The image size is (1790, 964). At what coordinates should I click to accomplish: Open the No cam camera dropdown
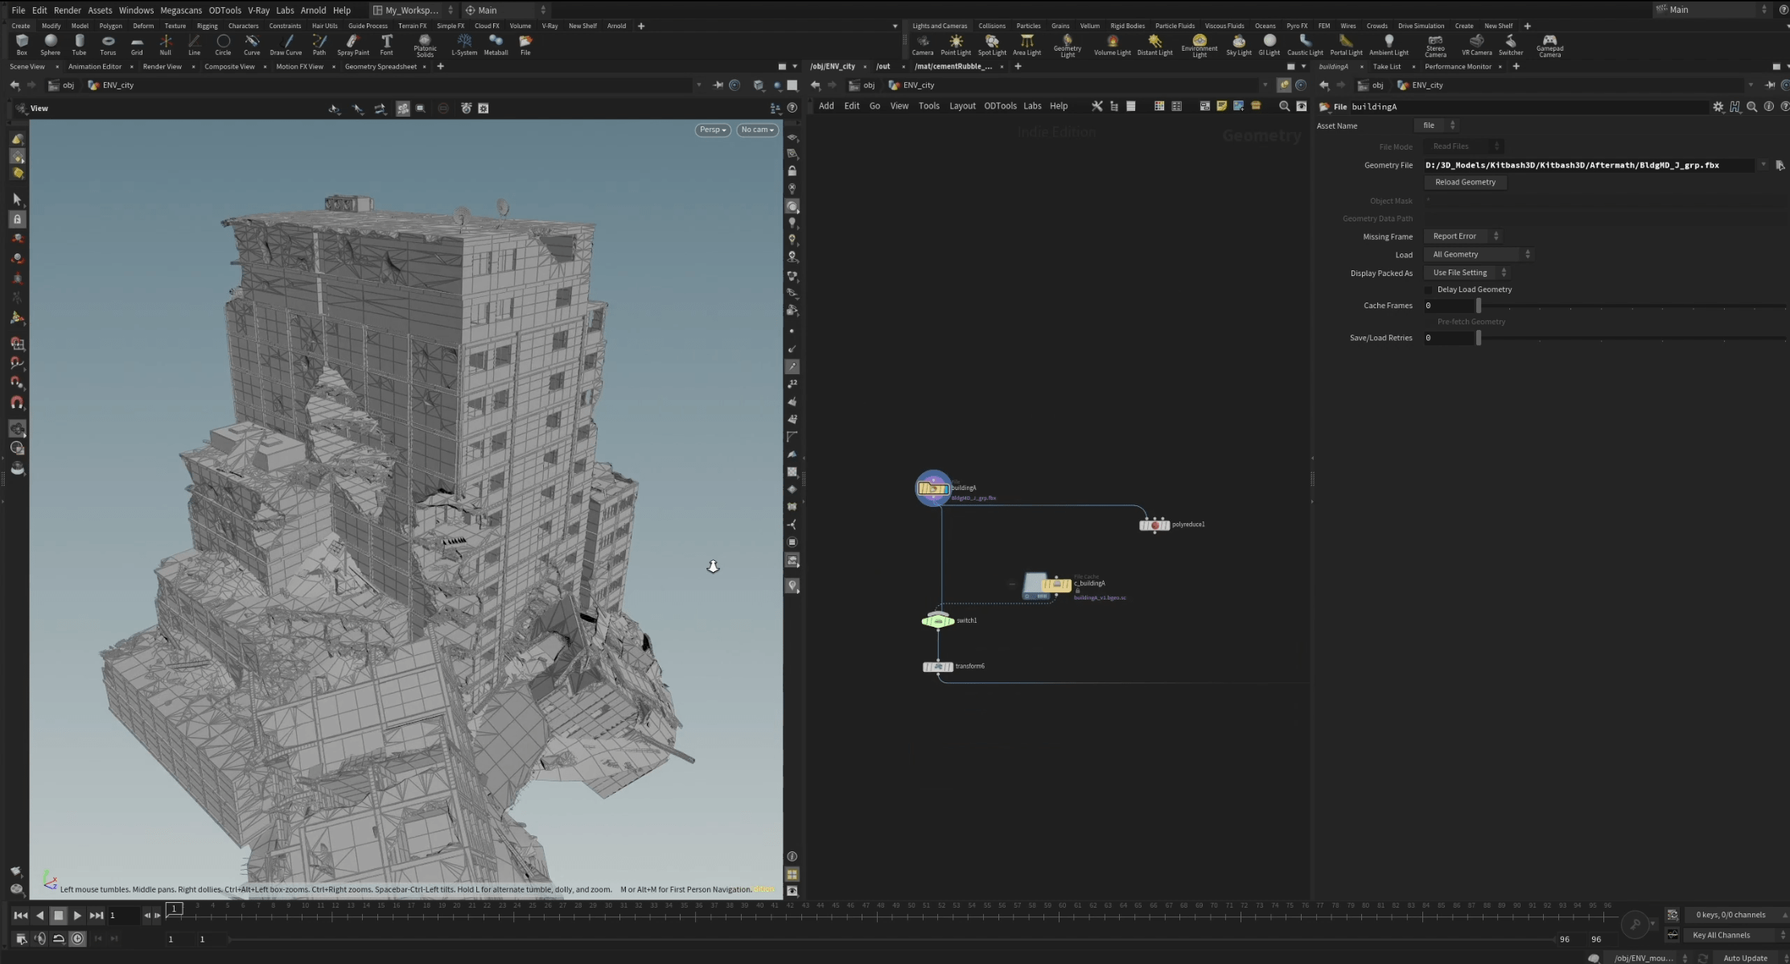click(x=757, y=130)
